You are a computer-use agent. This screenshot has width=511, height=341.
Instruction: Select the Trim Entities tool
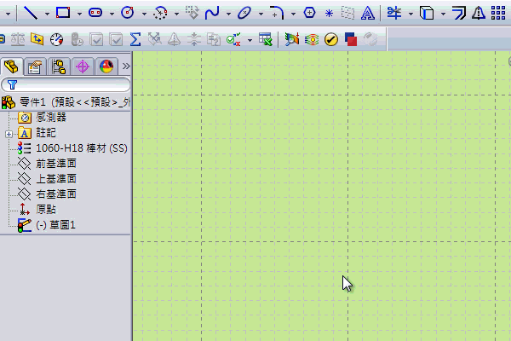point(394,13)
